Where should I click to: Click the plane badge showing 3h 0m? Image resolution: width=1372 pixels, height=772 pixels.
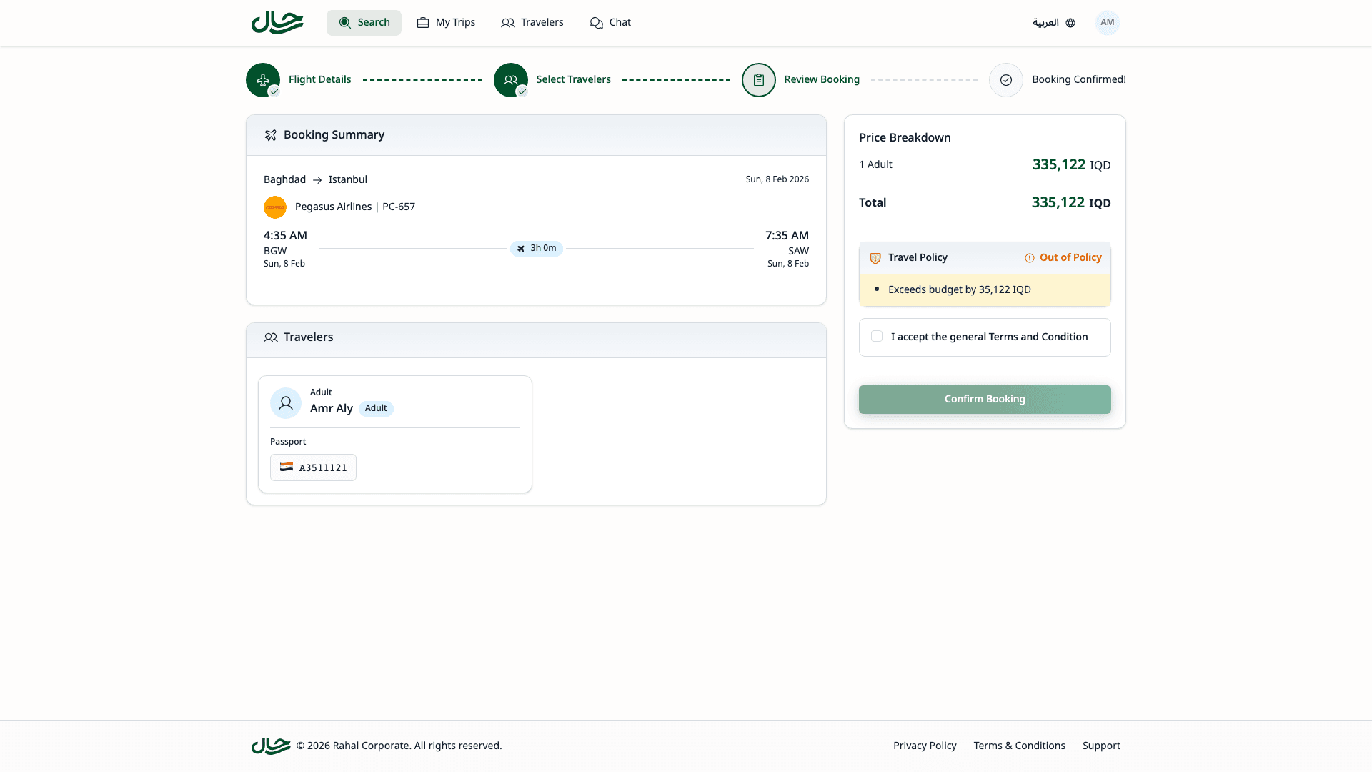click(536, 249)
